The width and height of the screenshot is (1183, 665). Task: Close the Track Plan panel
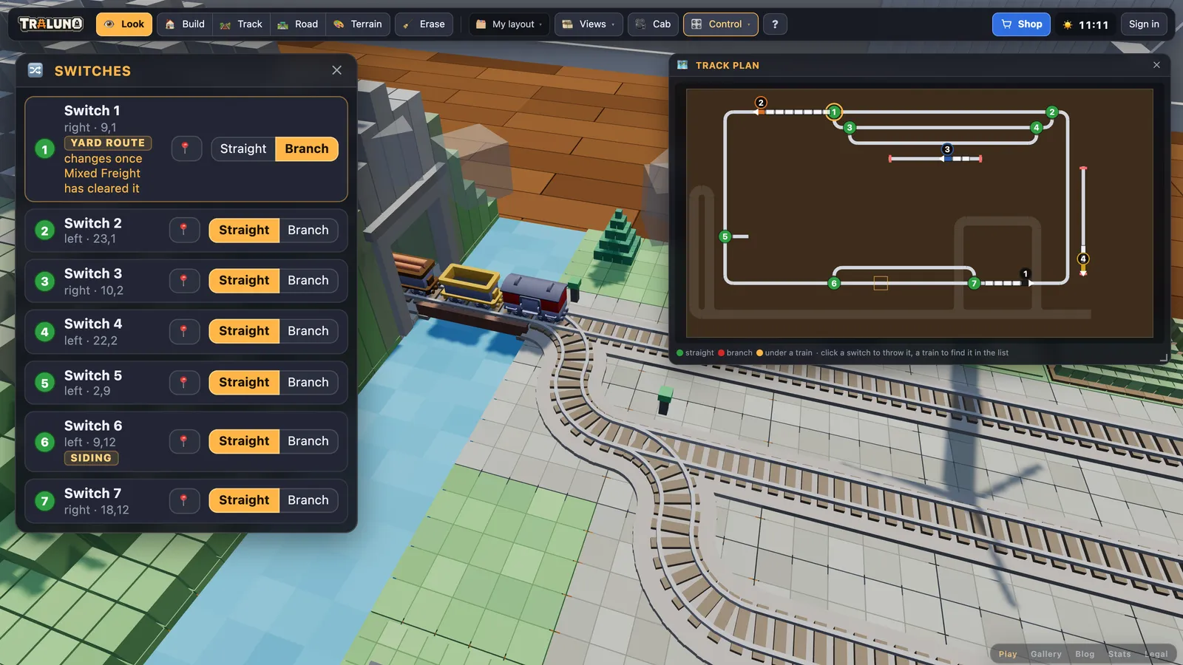tap(1156, 65)
